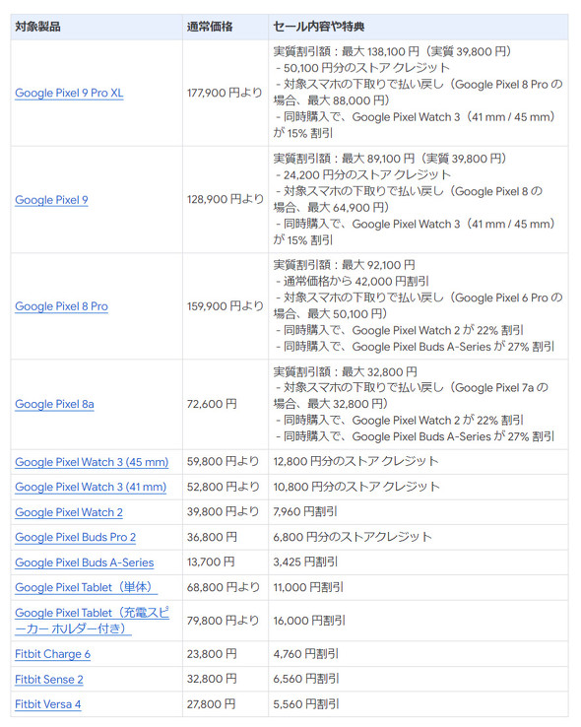Select the price 128,900 円より
This screenshot has width=581, height=727.
pos(226,199)
